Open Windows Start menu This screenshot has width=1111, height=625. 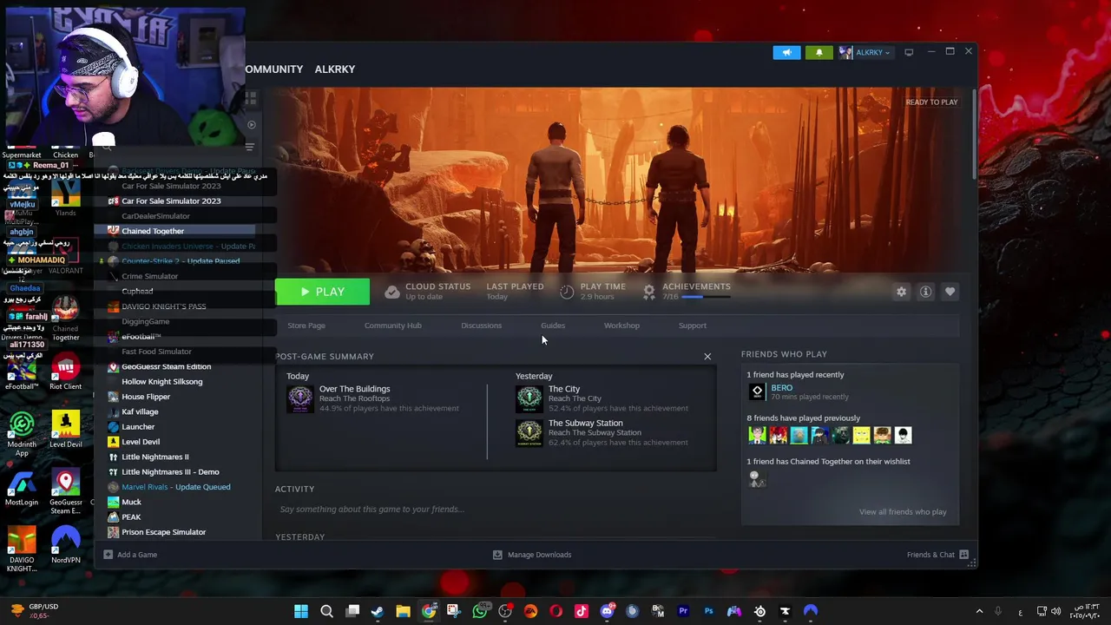(x=301, y=611)
